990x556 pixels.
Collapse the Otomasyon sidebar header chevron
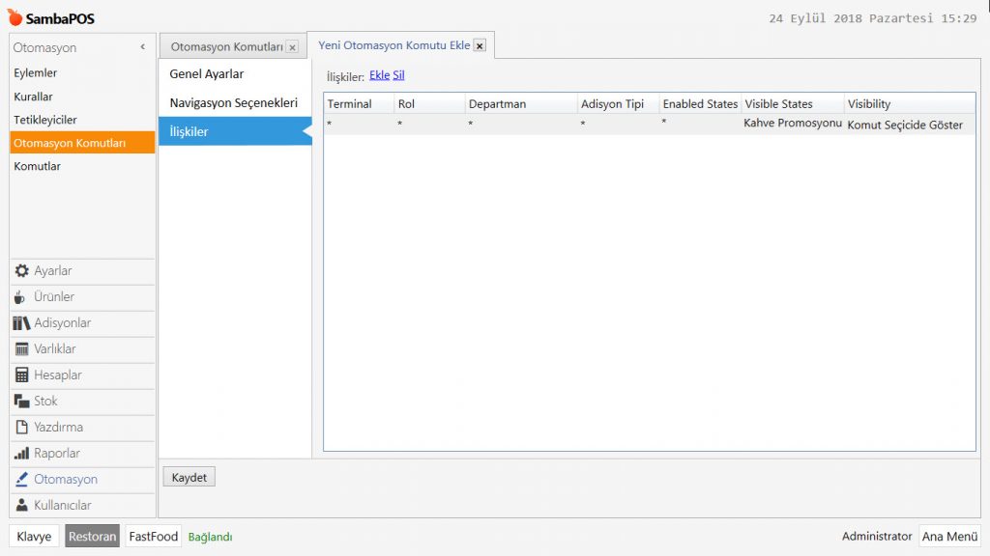(x=142, y=47)
